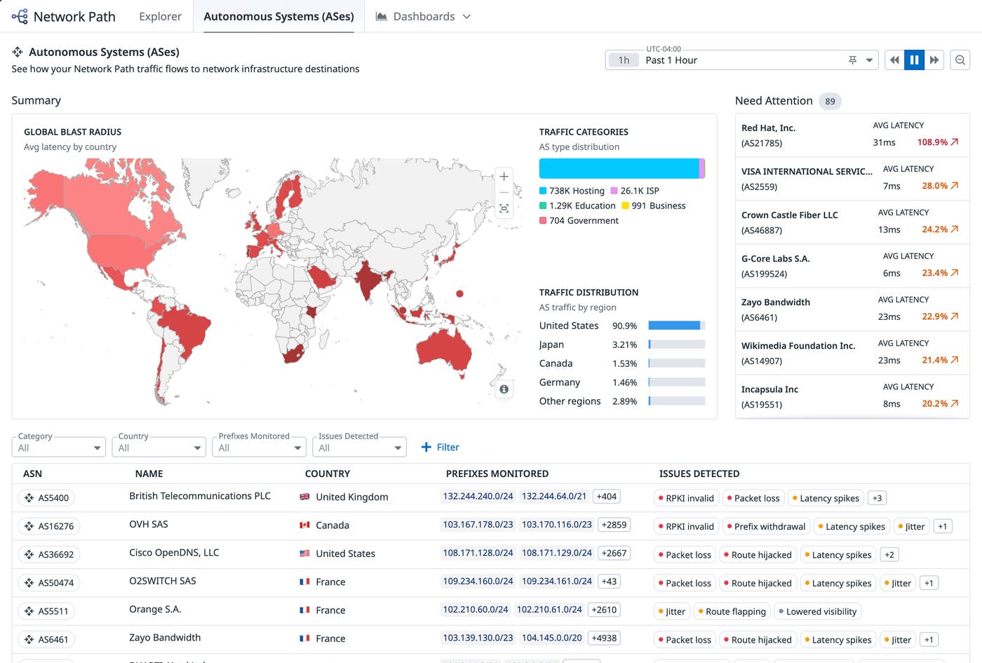Select the AS5400 ASN chip
The height and width of the screenshot is (663, 982).
pos(46,498)
